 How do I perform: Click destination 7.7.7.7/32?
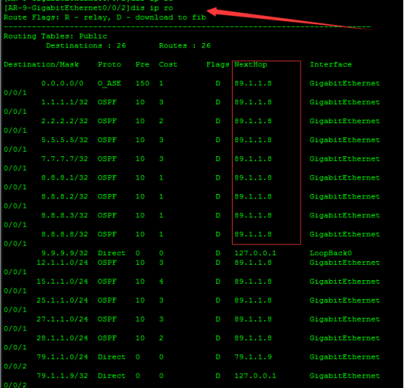(65, 159)
